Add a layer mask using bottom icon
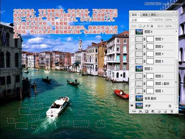This screenshot has height=139, width=185. 147,111
